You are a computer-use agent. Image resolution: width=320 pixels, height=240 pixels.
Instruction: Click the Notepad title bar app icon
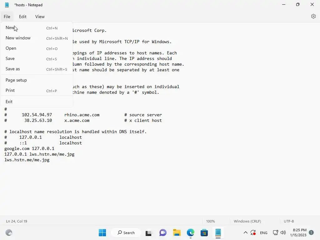(7, 5)
